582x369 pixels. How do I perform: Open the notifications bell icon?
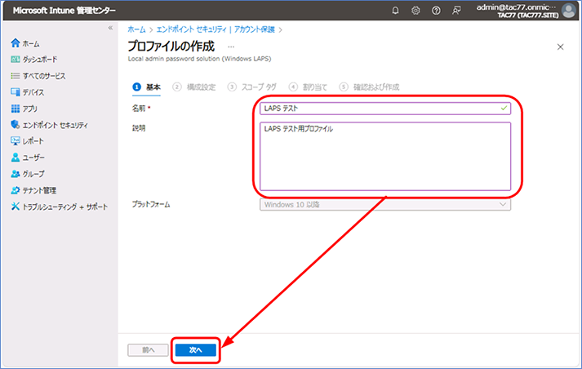pos(395,11)
